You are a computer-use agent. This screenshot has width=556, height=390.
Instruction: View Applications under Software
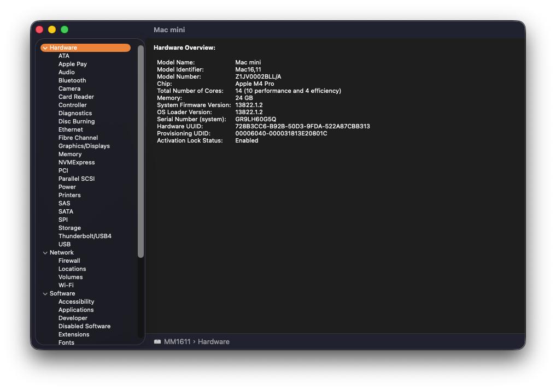[x=76, y=310]
